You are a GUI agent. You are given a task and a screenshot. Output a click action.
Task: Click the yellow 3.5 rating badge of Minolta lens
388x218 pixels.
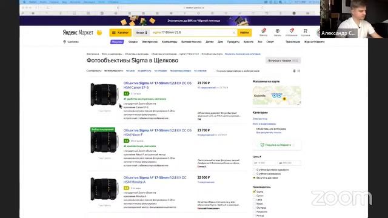(126, 188)
